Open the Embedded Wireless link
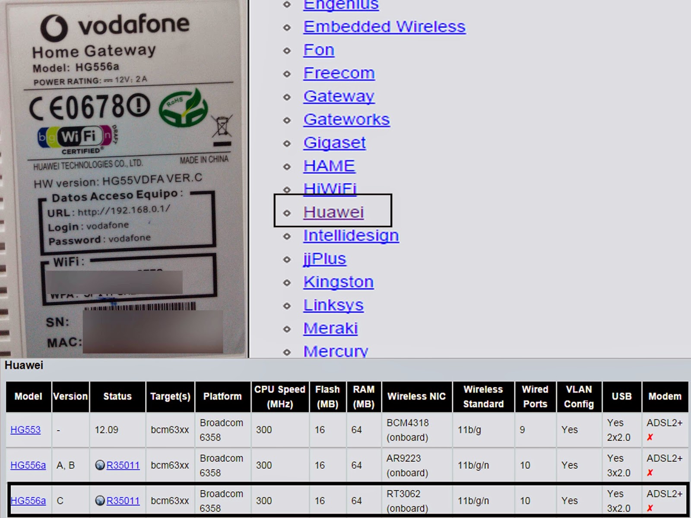 (x=384, y=27)
